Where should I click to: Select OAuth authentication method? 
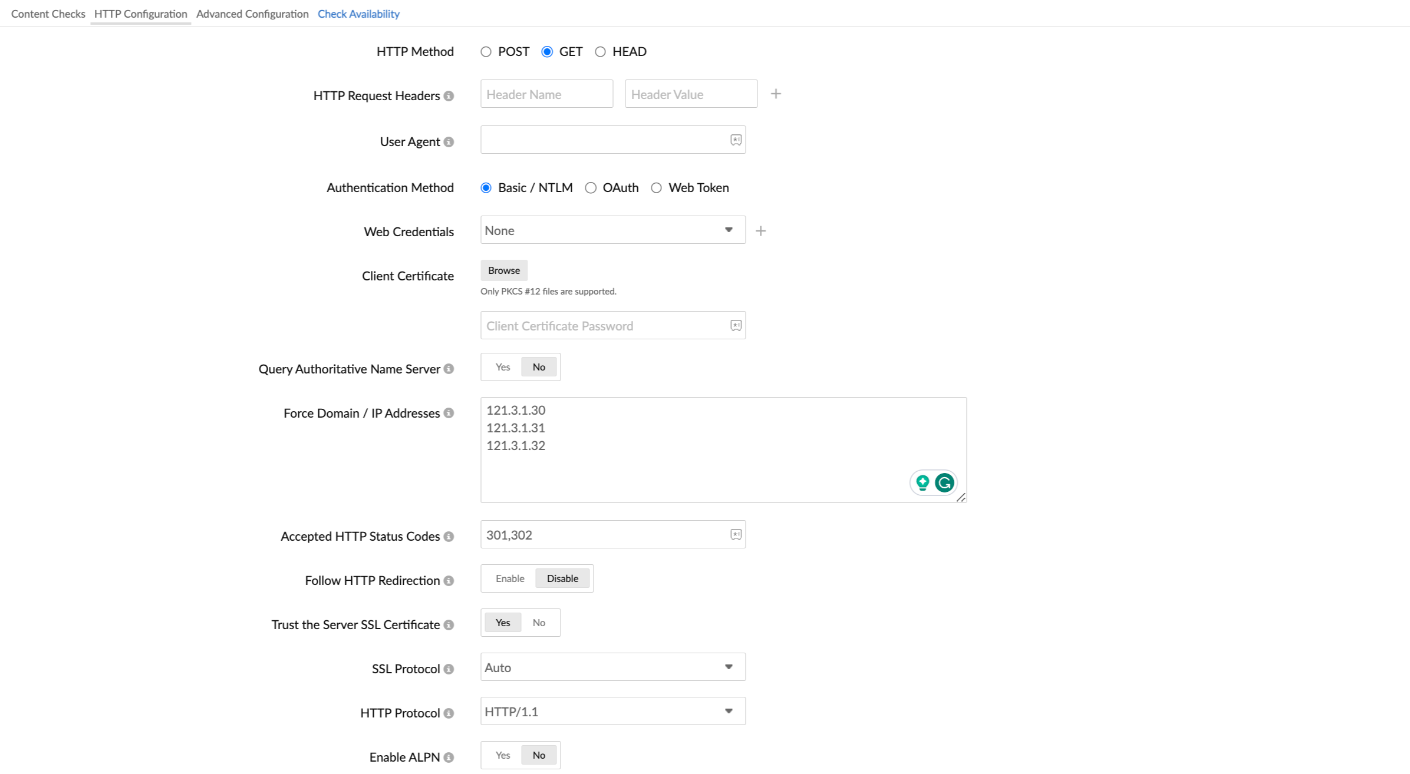590,187
